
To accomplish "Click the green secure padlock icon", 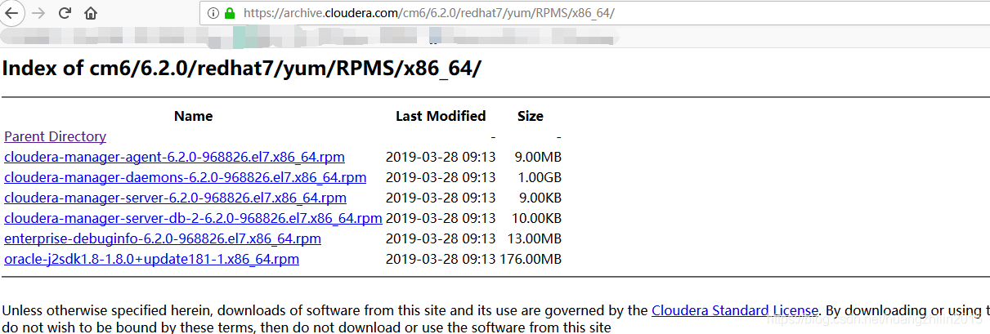I will [230, 13].
